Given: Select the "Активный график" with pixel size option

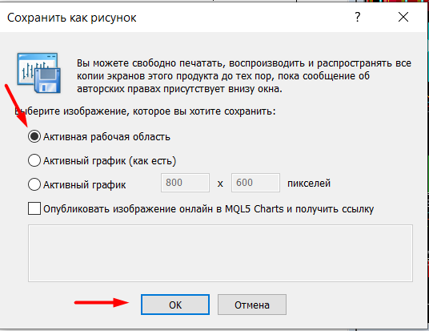Looking at the screenshot, I should point(34,184).
